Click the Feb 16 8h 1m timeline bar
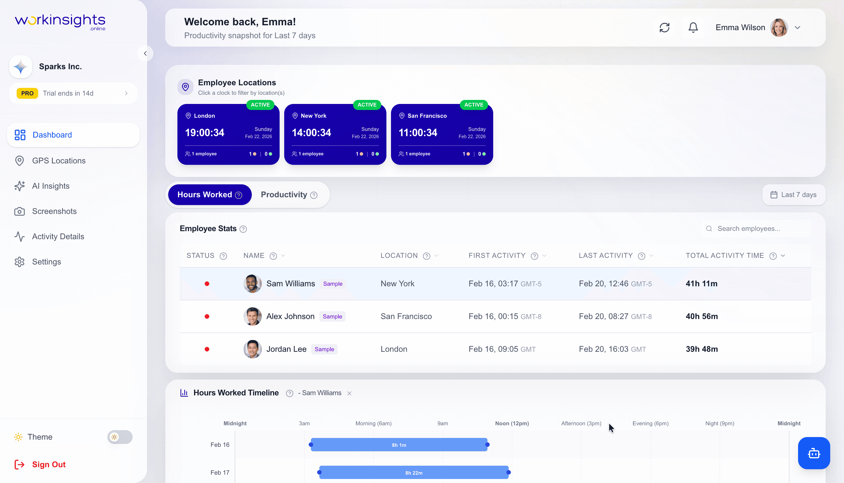844x483 pixels. pos(399,445)
